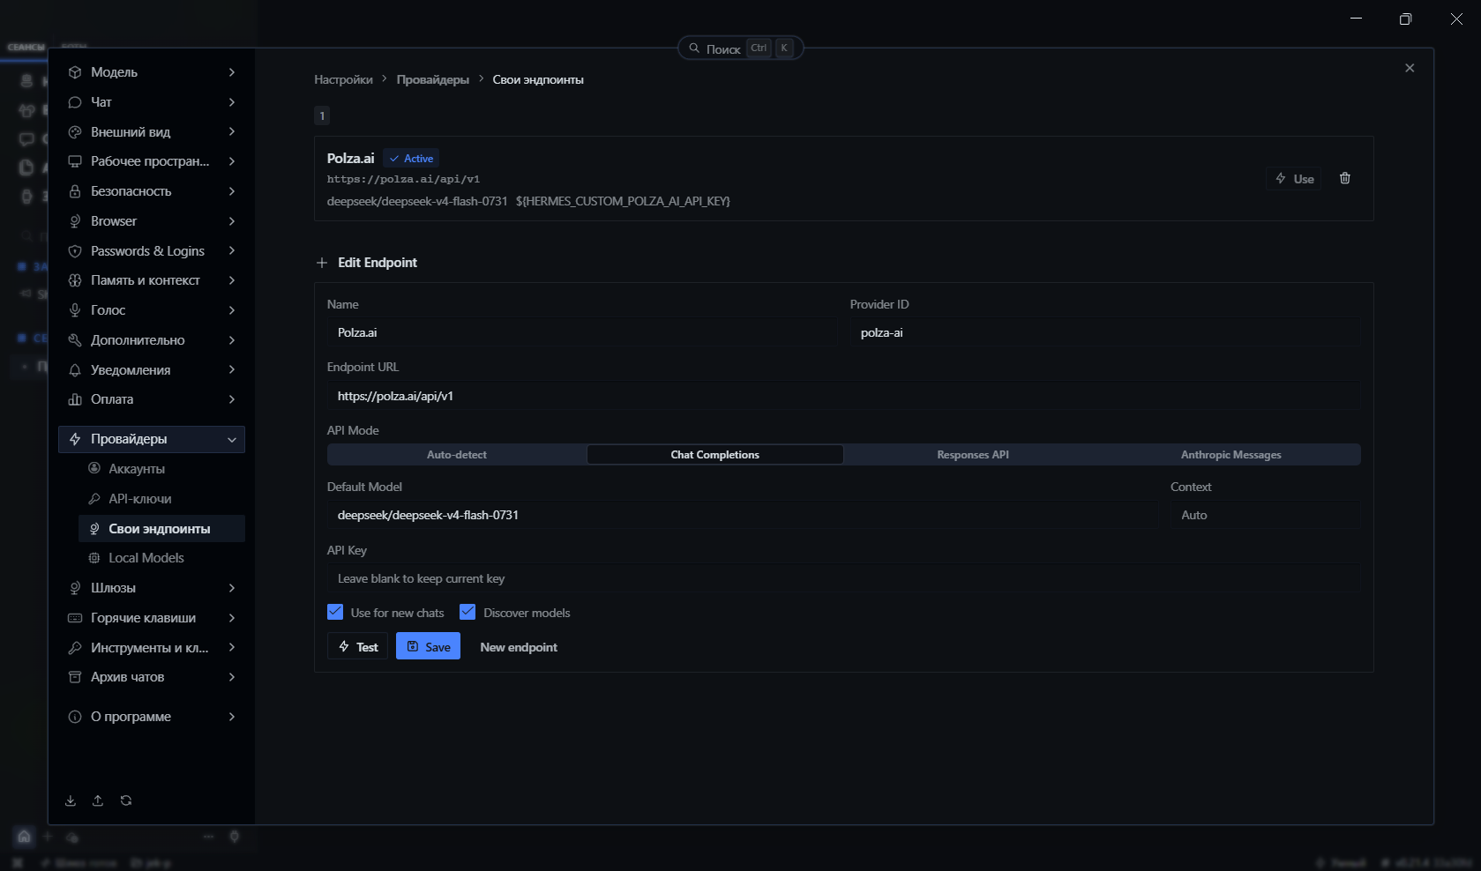The height and width of the screenshot is (871, 1481).
Task: Click the keyboard icon beside Горячие клавиши
Action: click(75, 618)
